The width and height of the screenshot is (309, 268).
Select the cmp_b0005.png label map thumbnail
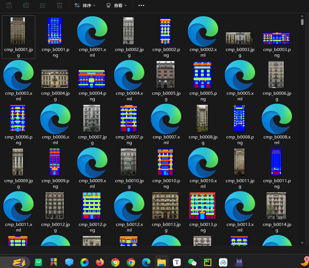pyautogui.click(x=202, y=75)
